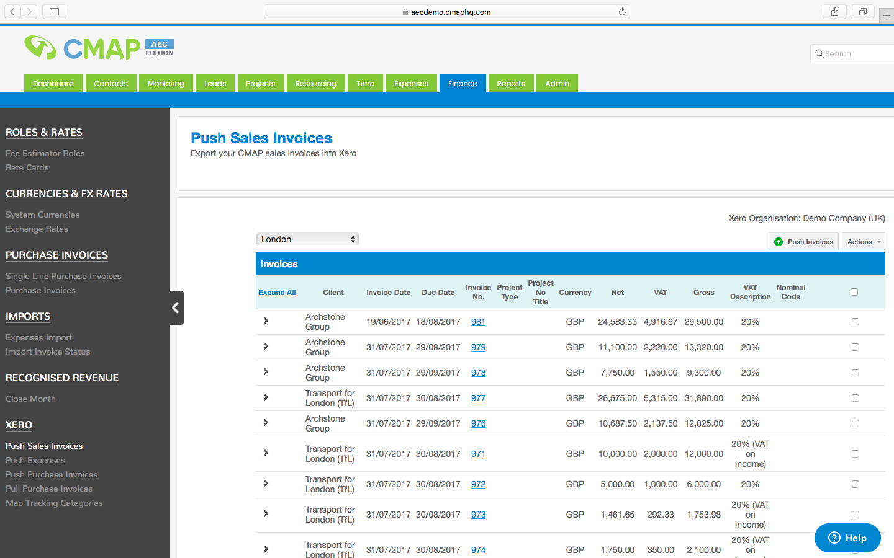Expand the invoice 977 row chevron

(266, 397)
